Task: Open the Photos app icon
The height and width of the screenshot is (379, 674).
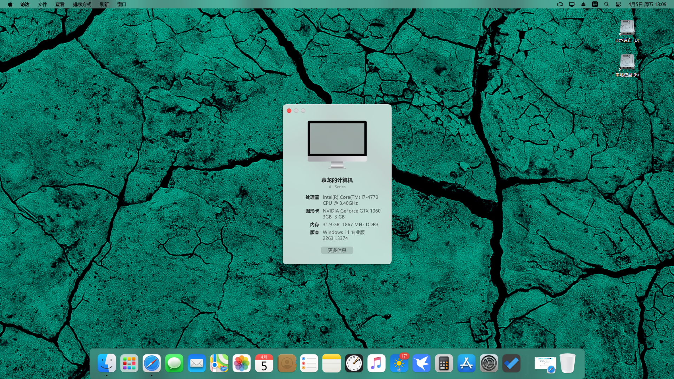Action: (242, 363)
